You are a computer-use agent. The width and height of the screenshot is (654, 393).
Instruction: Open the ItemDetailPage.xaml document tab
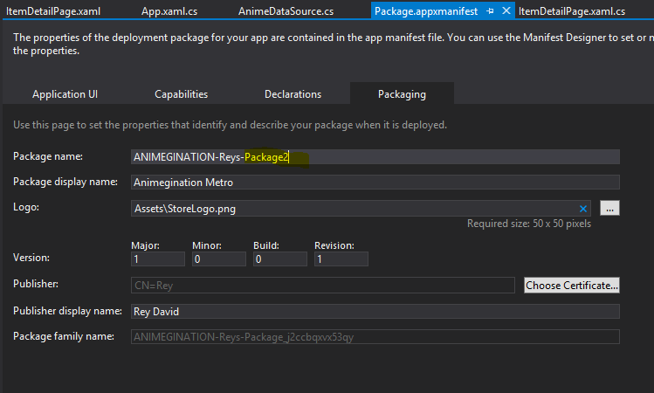53,11
